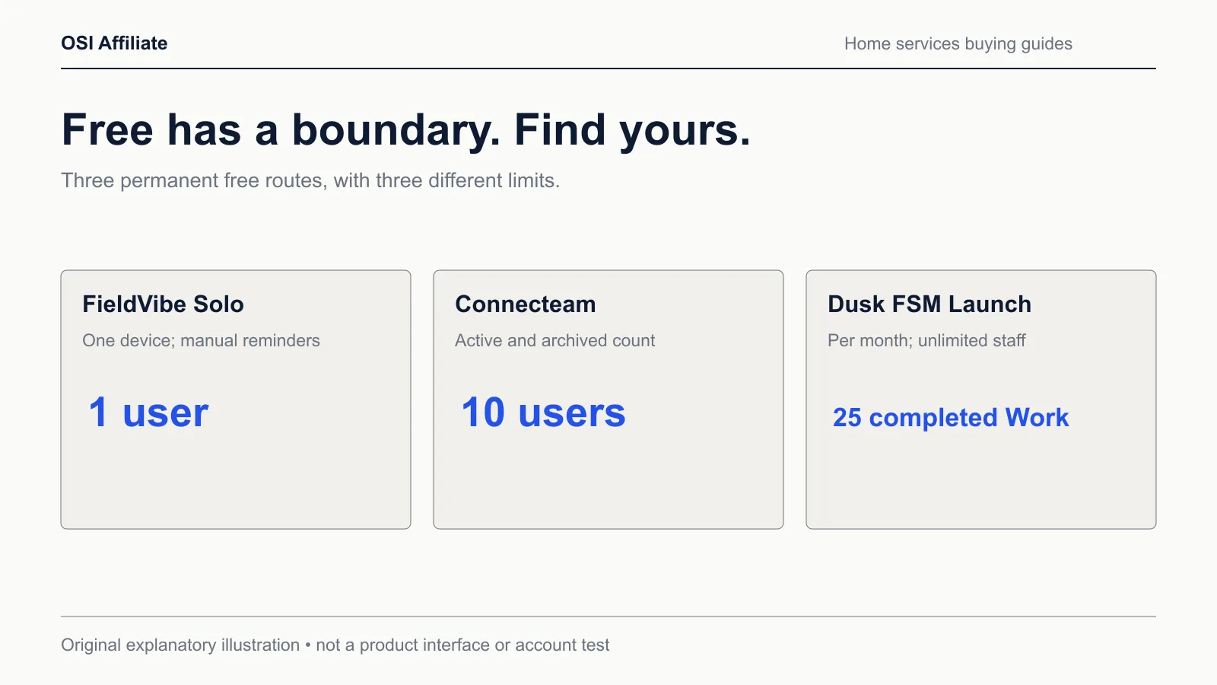Select the headline "Free has a boundary. Find yours."
The height and width of the screenshot is (685, 1217).
coord(406,129)
